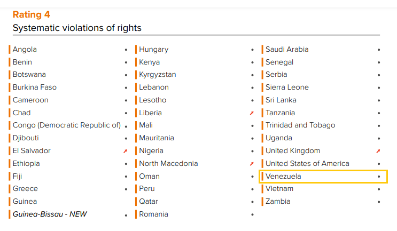Click the red arrow beside Liberia

point(252,113)
